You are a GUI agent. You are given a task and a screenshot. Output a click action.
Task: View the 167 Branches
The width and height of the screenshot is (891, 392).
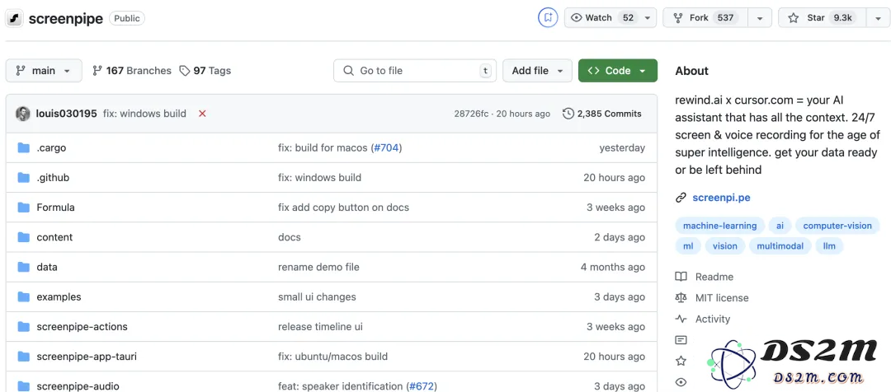click(x=132, y=71)
